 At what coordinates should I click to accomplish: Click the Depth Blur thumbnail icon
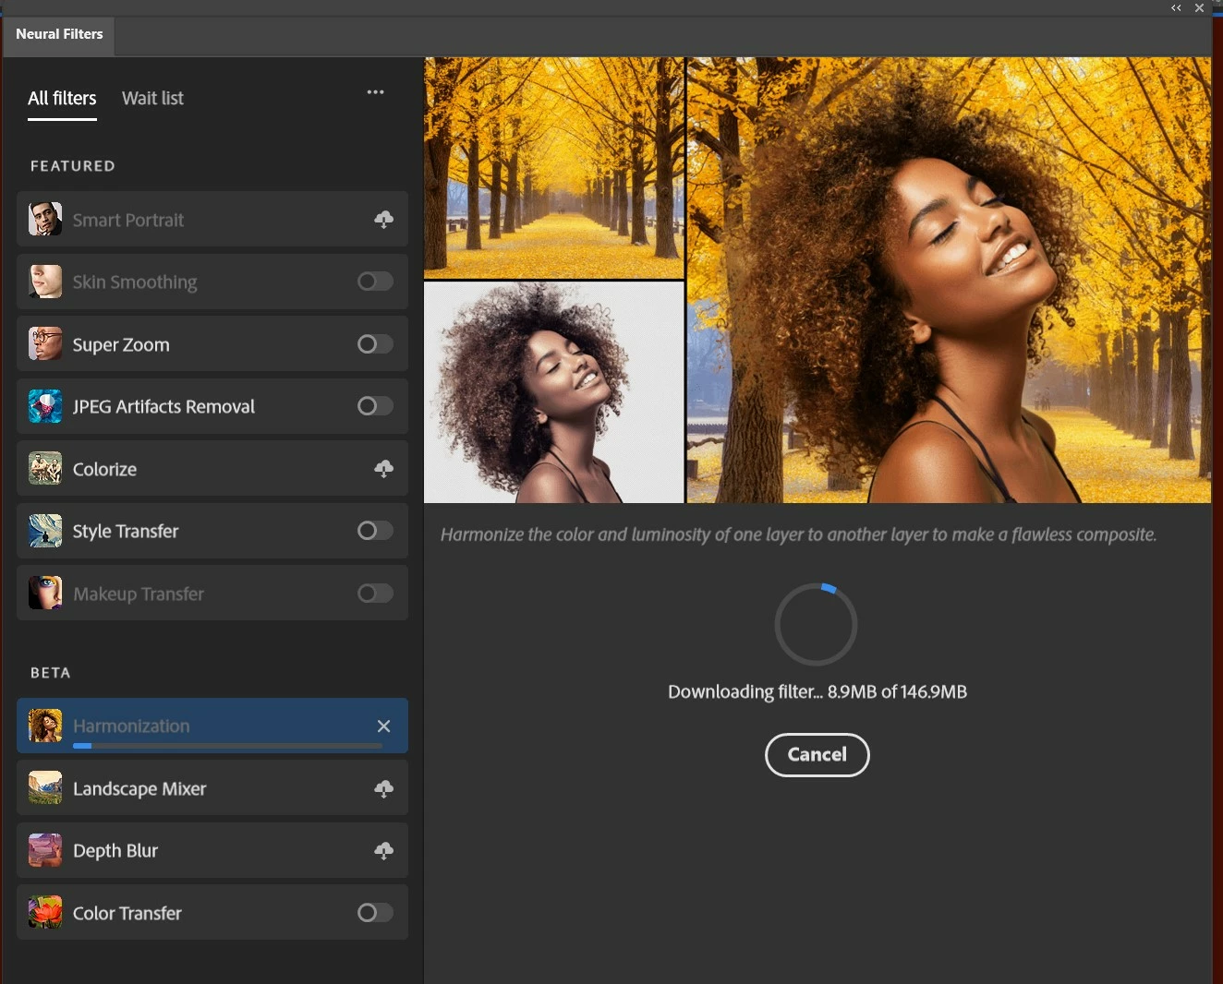[45, 850]
